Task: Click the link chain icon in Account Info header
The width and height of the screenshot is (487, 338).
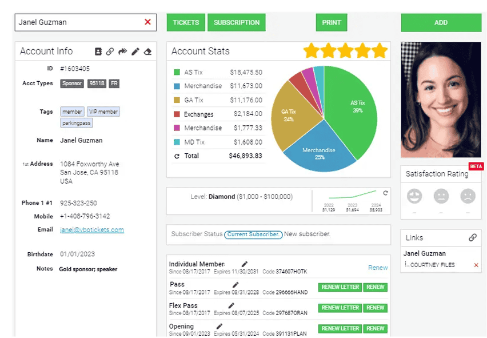Action: (x=110, y=51)
